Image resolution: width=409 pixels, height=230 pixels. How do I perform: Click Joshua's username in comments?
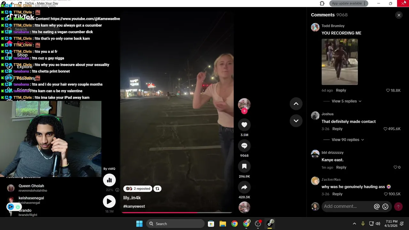328,114
